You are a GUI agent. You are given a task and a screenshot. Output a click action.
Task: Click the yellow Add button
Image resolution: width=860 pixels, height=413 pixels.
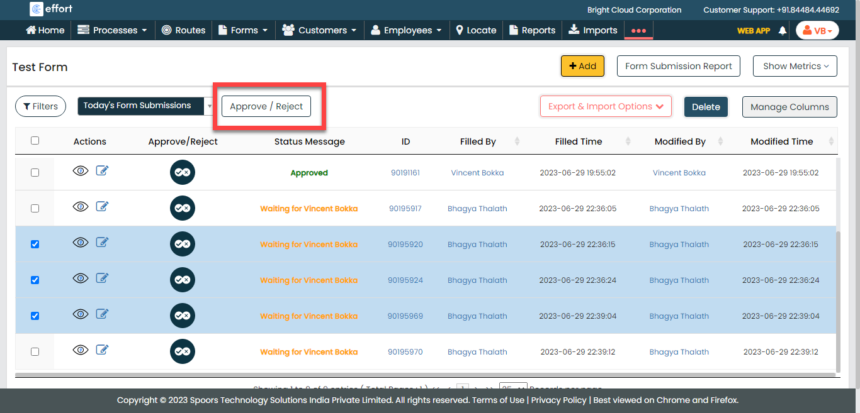[x=582, y=66]
